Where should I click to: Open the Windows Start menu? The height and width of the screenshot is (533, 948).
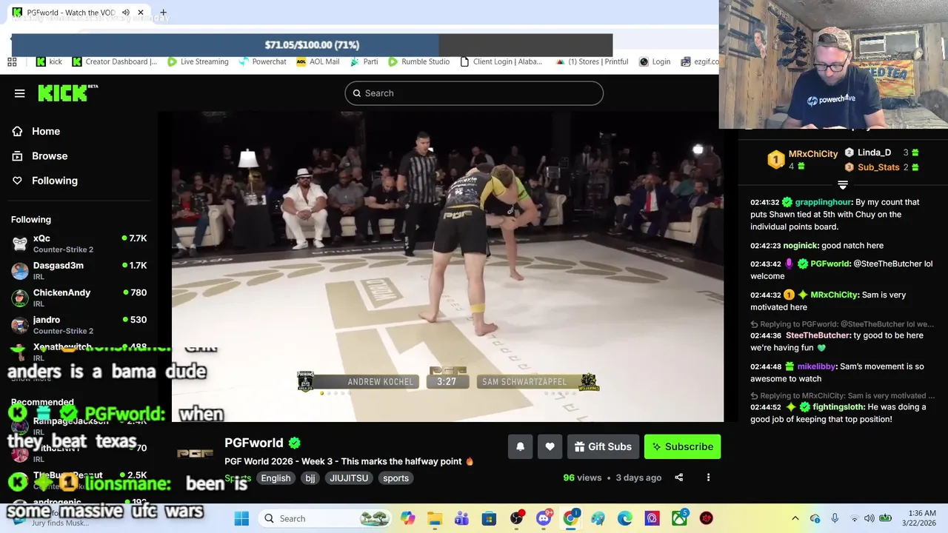pyautogui.click(x=241, y=518)
